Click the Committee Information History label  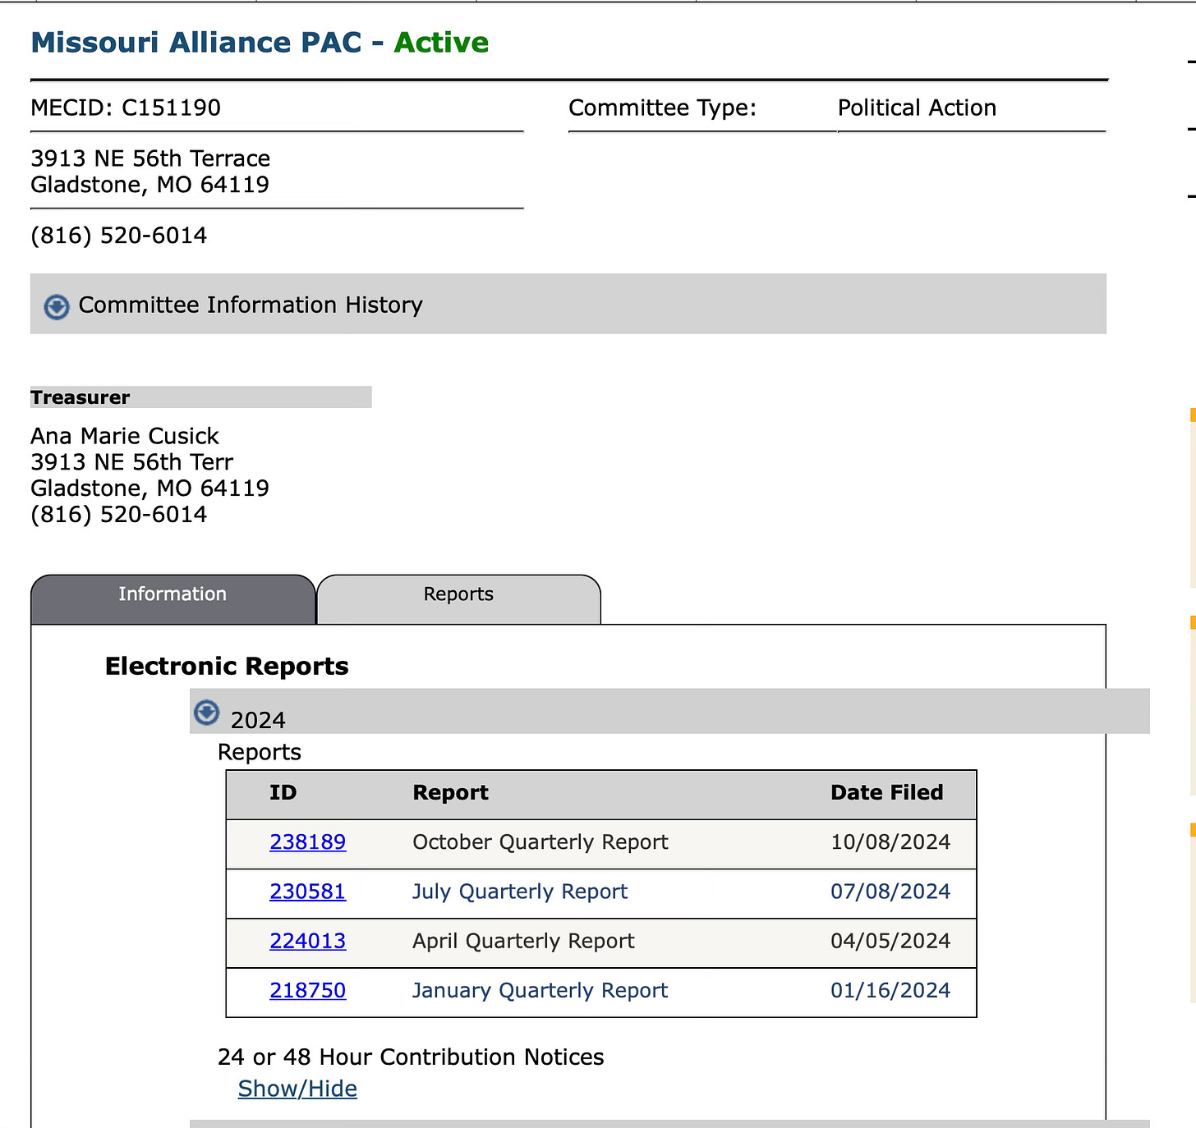(251, 305)
